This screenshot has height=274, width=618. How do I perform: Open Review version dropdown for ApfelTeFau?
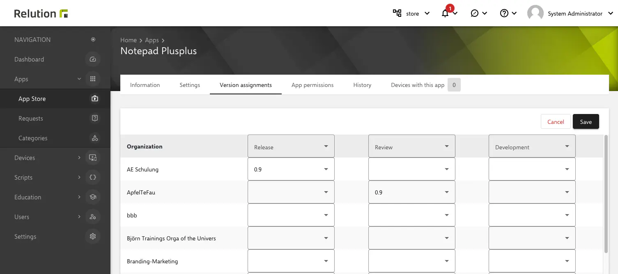coord(411,192)
